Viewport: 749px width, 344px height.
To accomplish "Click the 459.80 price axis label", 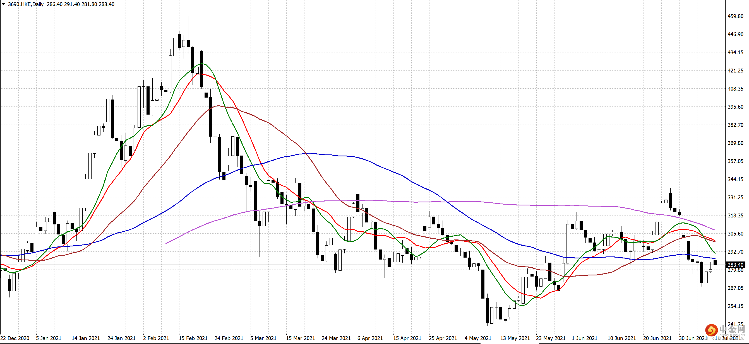I will 735,16.
